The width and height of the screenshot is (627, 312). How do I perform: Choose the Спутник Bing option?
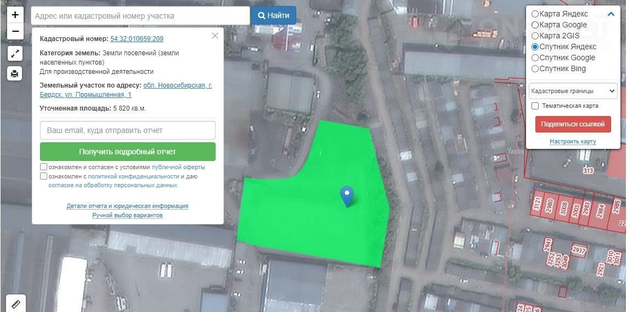coord(535,68)
